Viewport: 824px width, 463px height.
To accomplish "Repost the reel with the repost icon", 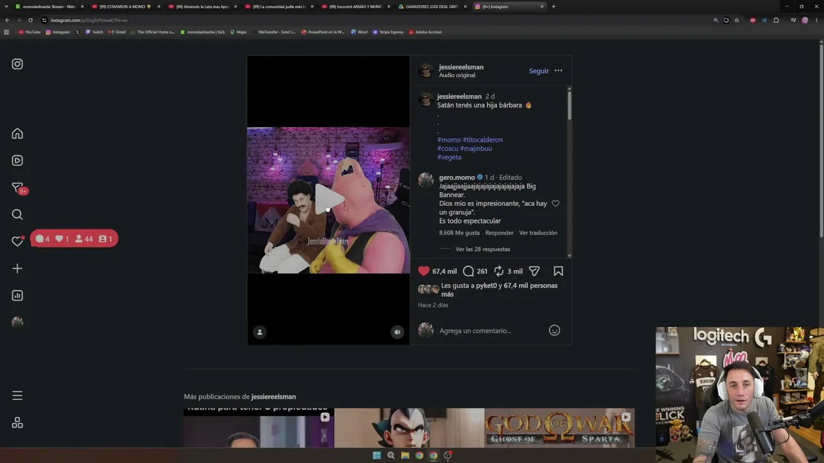I will pyautogui.click(x=499, y=271).
